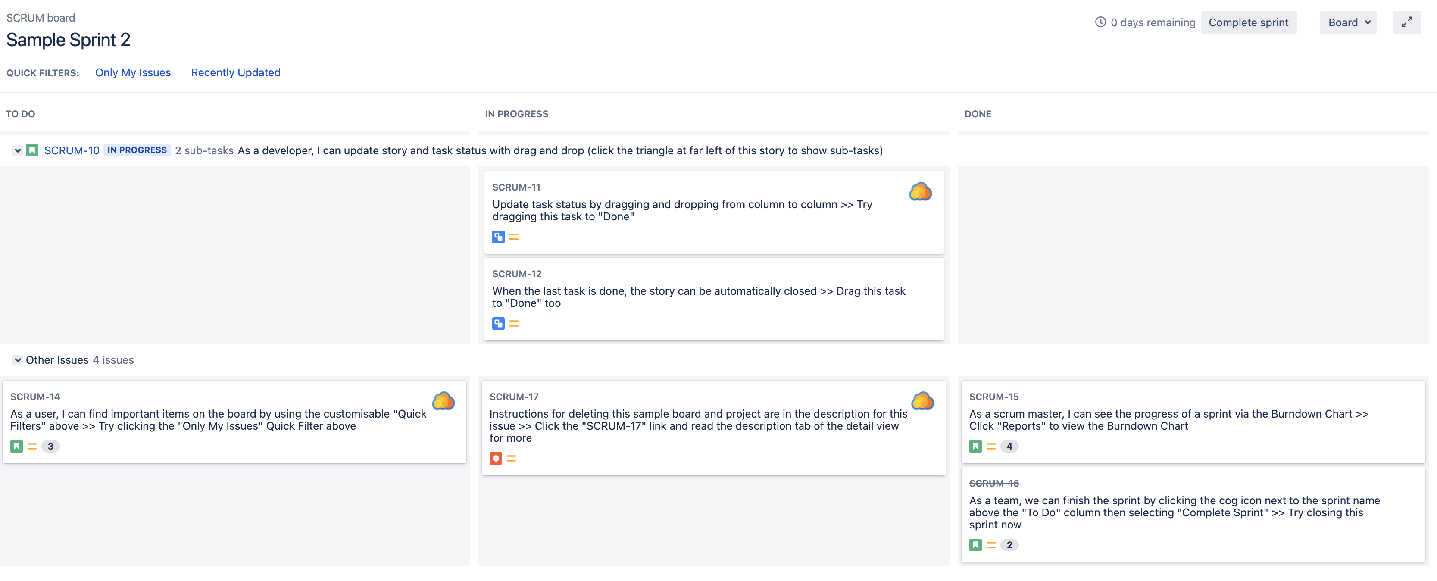Toggle the Only My Issues quick filter
This screenshot has width=1437, height=581.
coord(133,72)
